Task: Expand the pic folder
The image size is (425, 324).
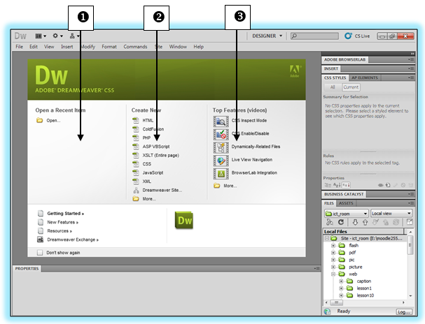Action: pos(333,260)
